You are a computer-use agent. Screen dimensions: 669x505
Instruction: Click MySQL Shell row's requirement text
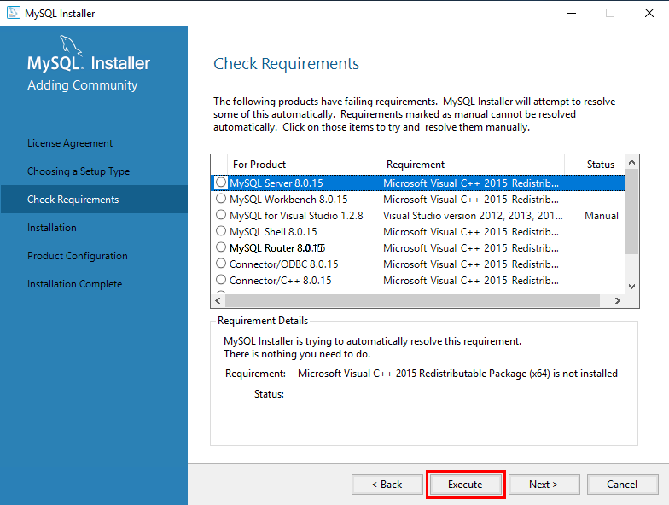[x=471, y=232]
